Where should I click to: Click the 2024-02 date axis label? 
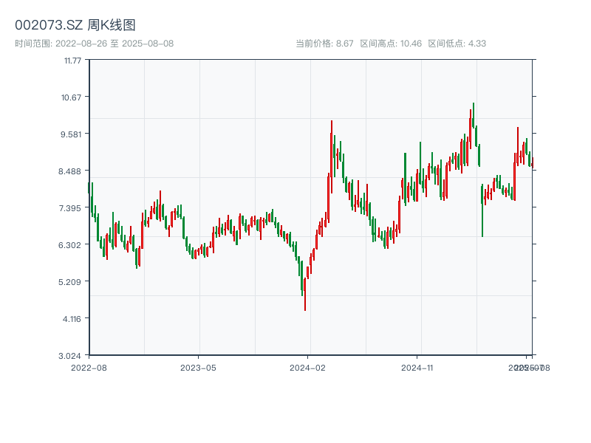307,367
